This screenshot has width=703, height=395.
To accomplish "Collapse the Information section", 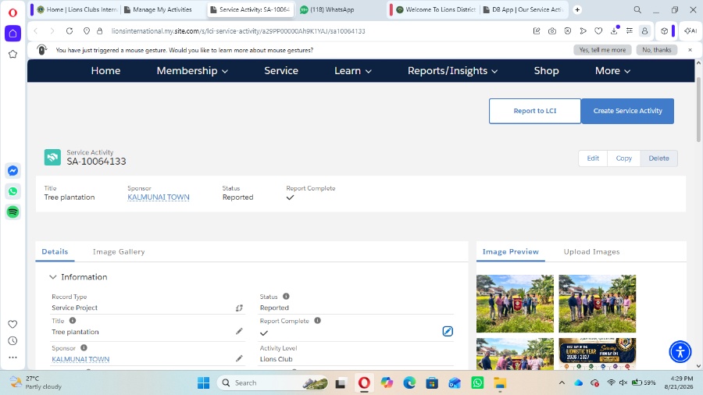I will [x=53, y=277].
